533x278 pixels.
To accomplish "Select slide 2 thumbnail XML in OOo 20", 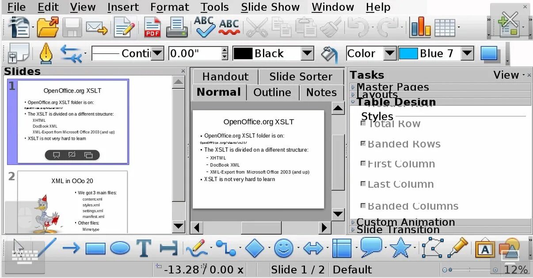I will pyautogui.click(x=72, y=202).
